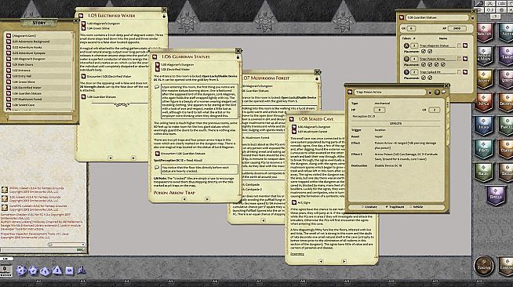Viewport: 513px width, 287px height.
Task: Toggle checkbox beside Trap: Spiked Pit
Action: pos(460,72)
